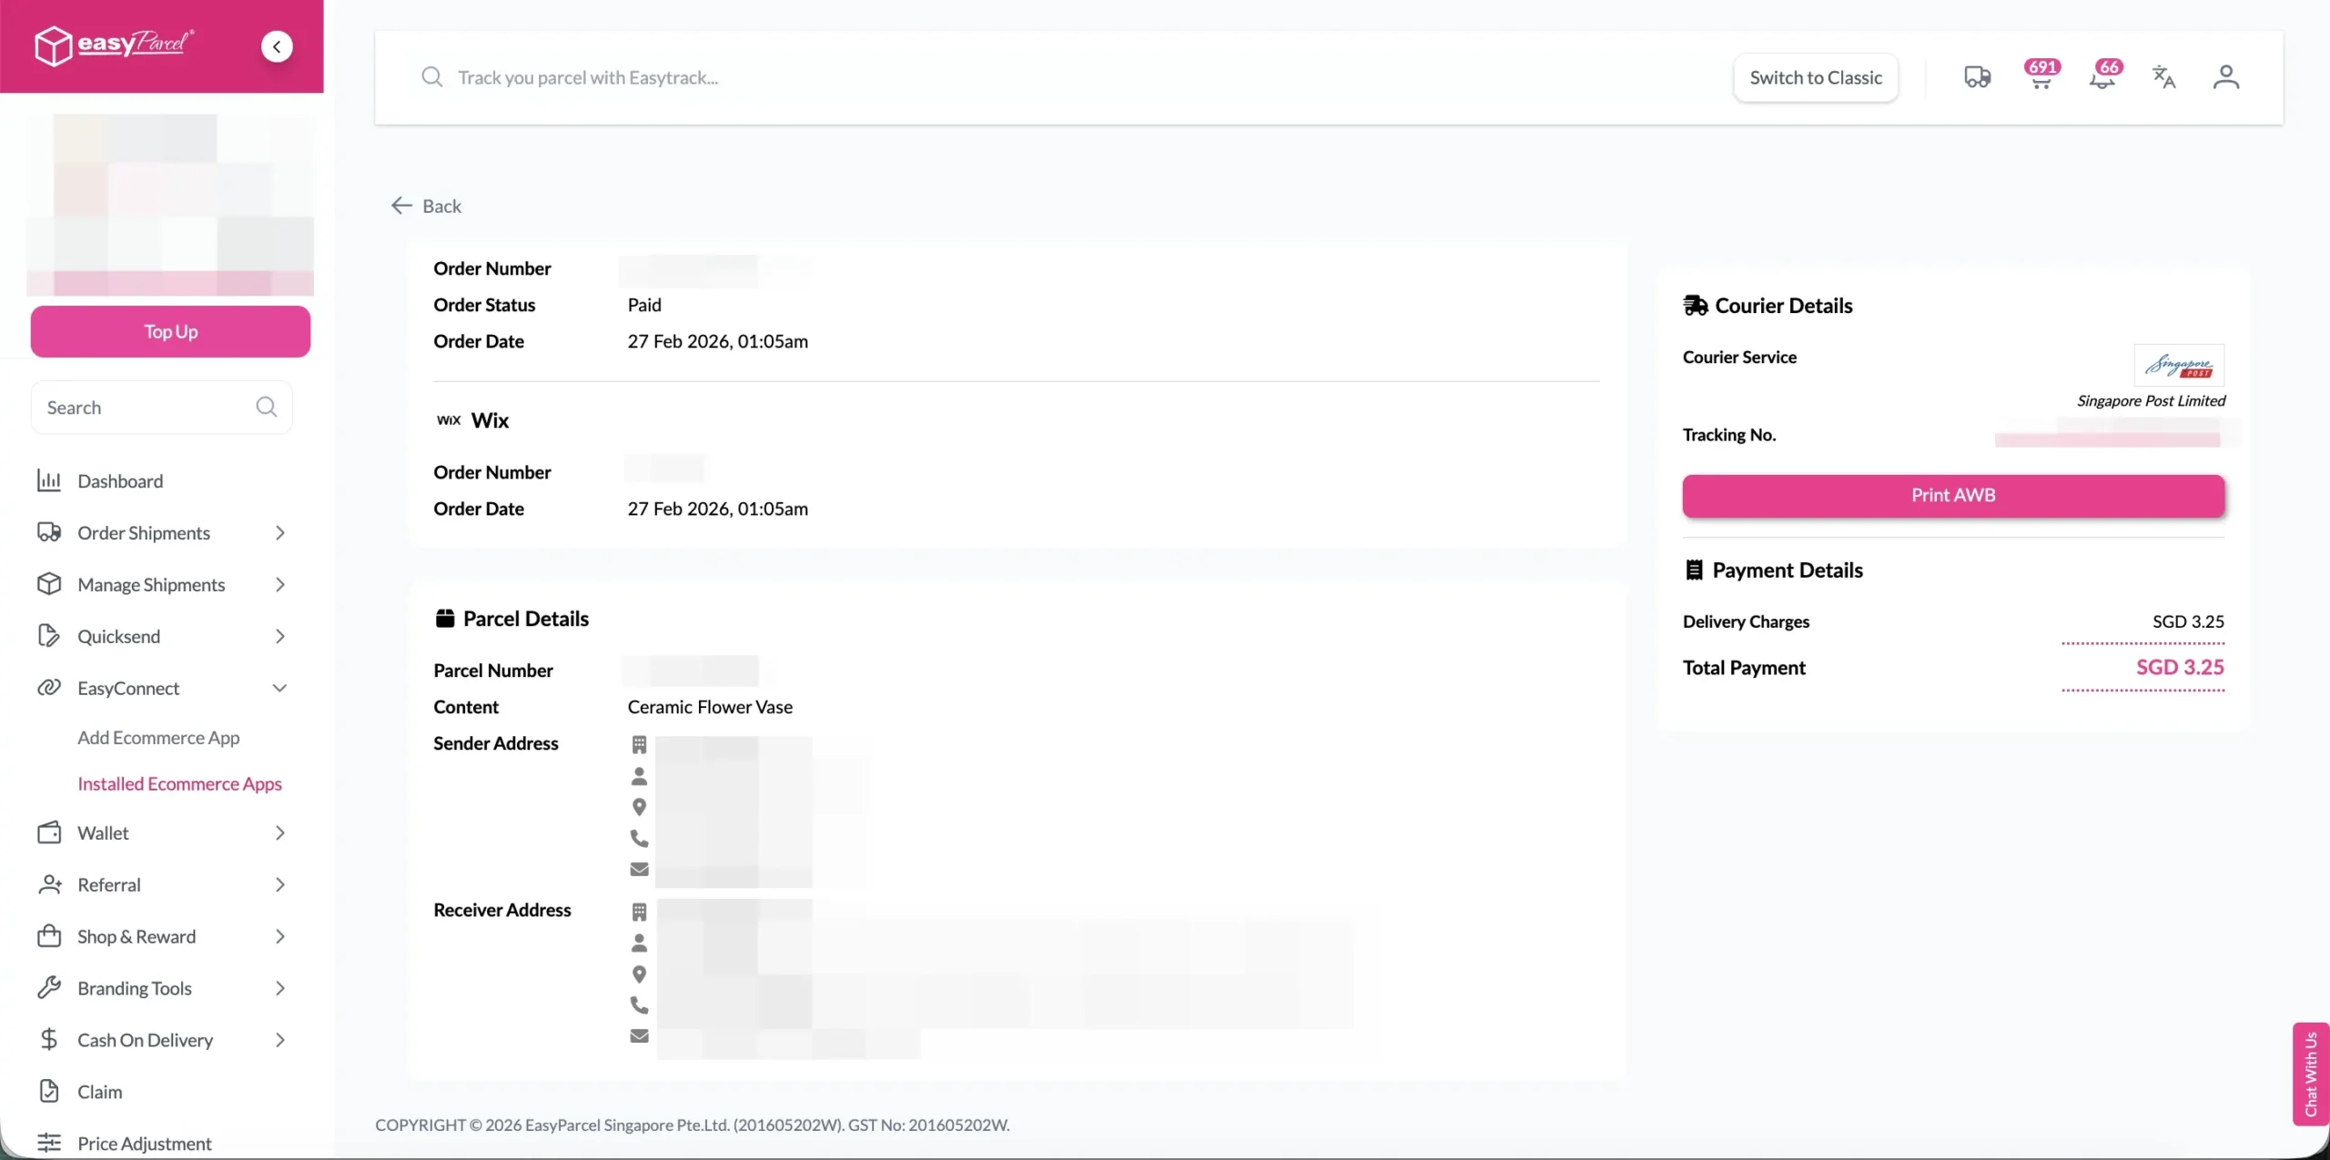Screen dimensions: 2330x1160
Task: Open the user profile icon
Action: click(x=2225, y=77)
